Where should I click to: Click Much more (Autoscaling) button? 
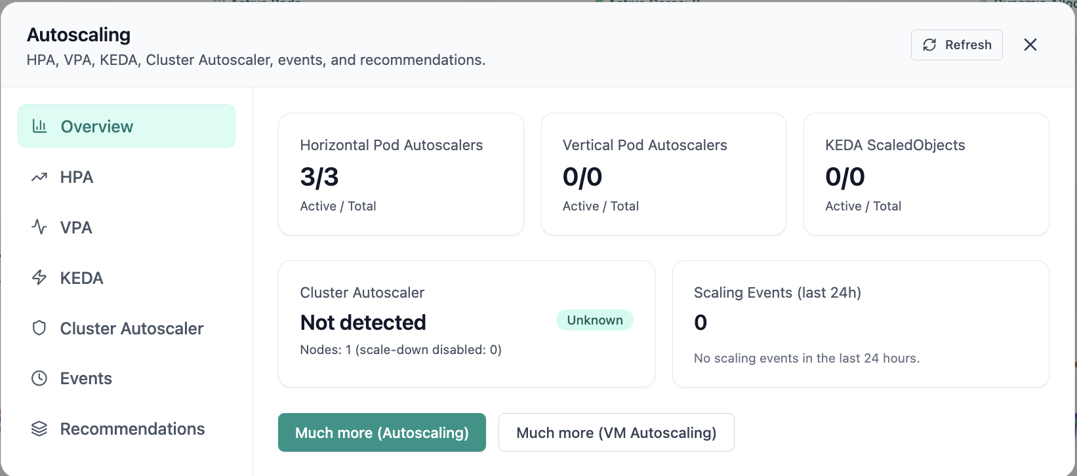tap(382, 433)
